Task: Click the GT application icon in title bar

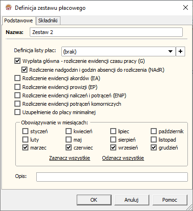Action: point(8,7)
